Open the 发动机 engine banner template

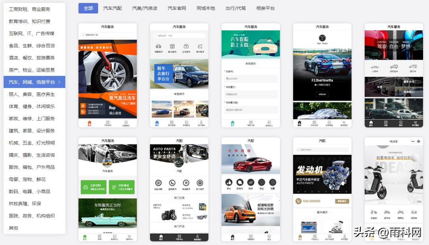coord(322,174)
